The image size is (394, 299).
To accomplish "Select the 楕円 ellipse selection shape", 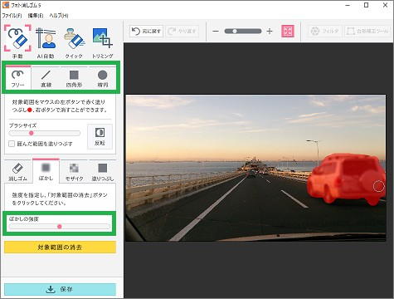I will pos(103,78).
